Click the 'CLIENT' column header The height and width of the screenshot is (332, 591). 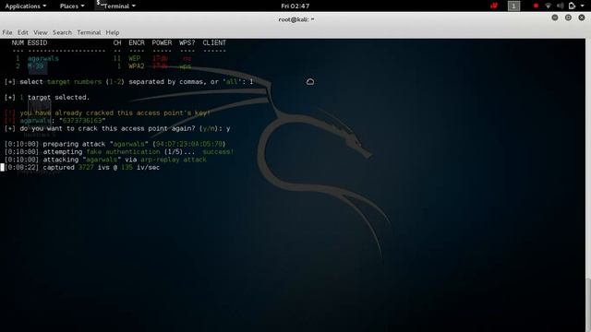[x=214, y=43]
